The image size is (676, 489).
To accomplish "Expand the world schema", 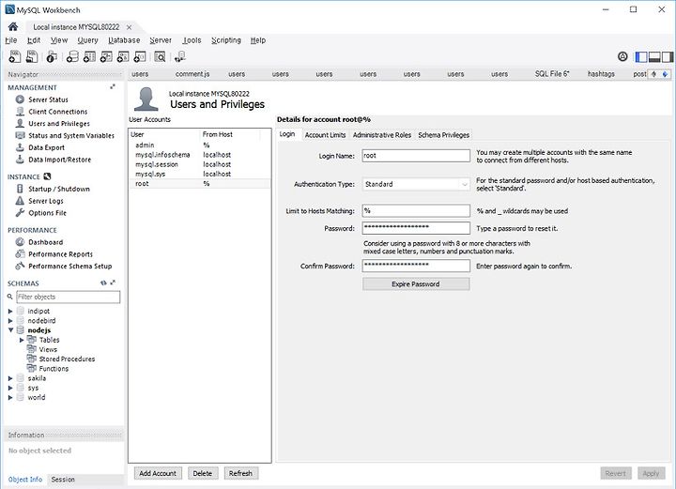I will click(x=10, y=397).
